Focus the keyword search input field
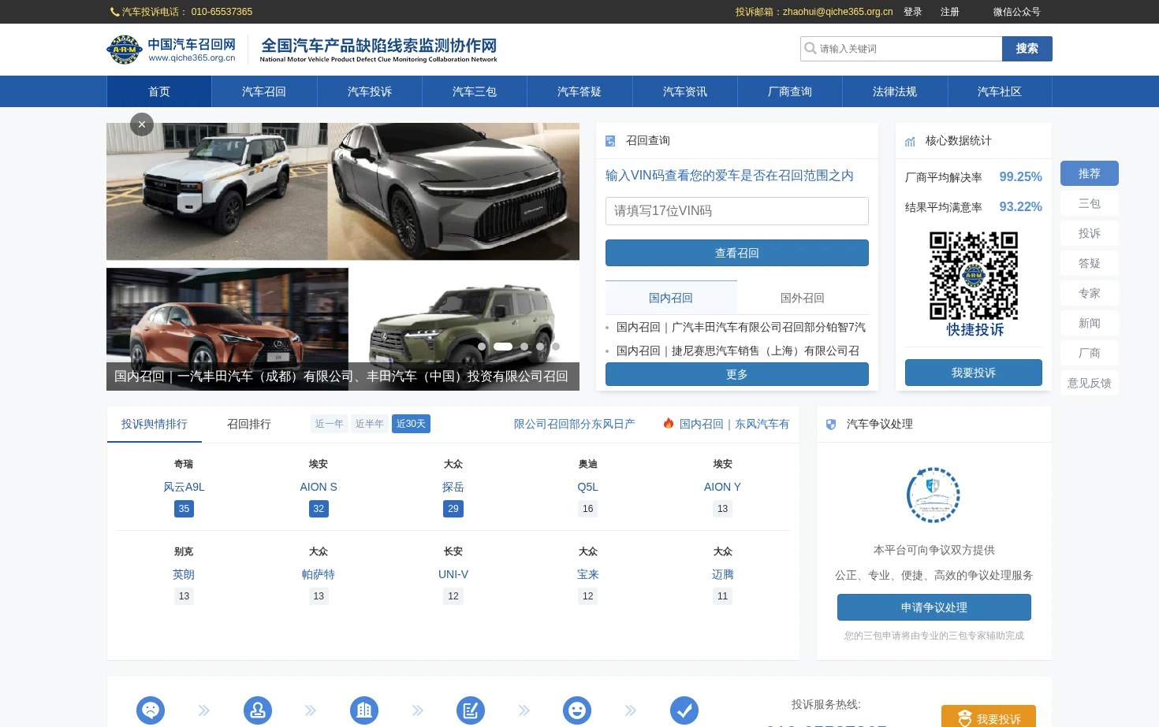The height and width of the screenshot is (727, 1159). pyautogui.click(x=901, y=49)
